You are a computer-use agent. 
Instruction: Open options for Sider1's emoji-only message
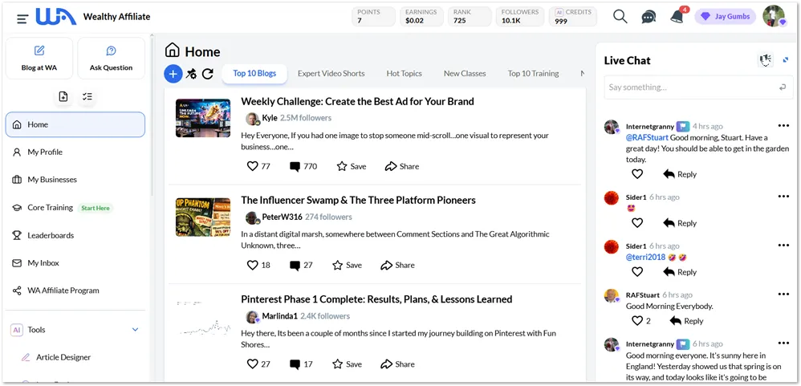point(783,197)
